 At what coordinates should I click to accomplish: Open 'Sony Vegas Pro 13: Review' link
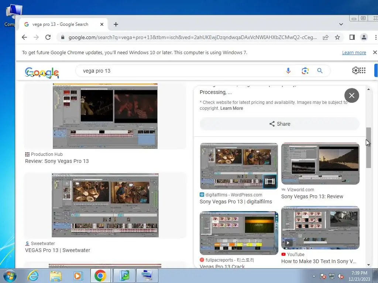(x=312, y=196)
